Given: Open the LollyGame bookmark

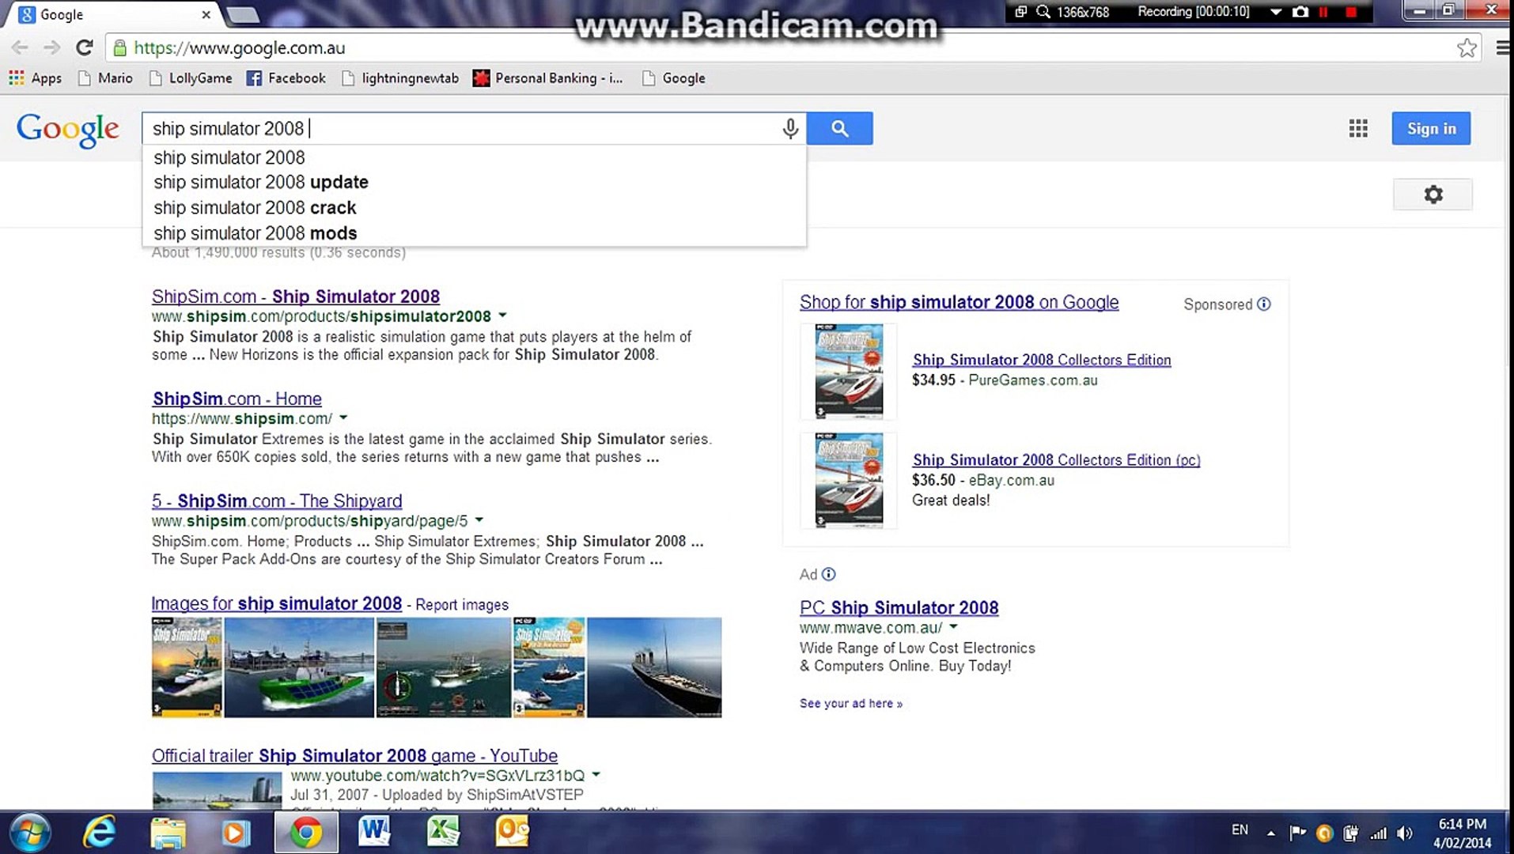Looking at the screenshot, I should 191,78.
